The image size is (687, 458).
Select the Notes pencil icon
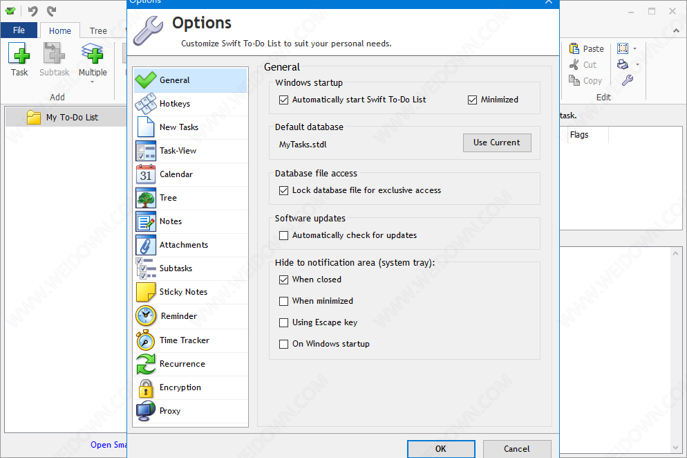146,221
